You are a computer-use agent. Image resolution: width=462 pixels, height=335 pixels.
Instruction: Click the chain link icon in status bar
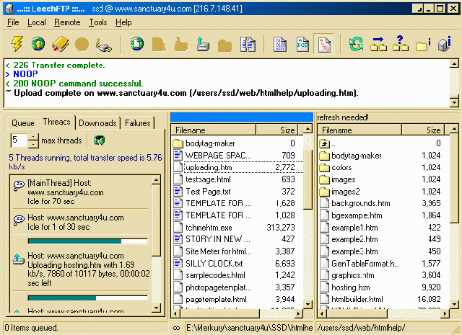point(176,328)
